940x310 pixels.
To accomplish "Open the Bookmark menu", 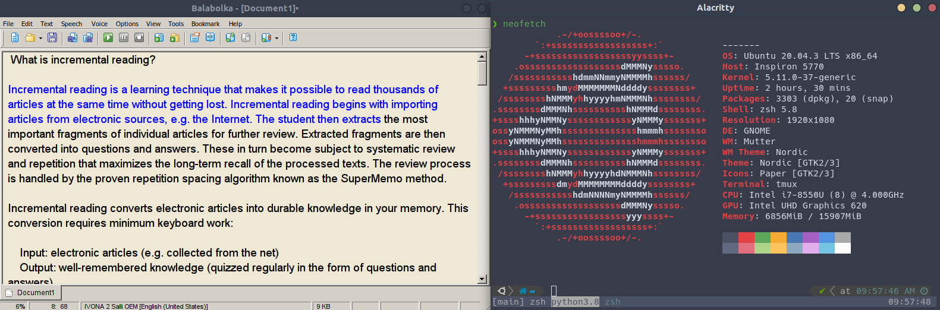I will pos(206,24).
